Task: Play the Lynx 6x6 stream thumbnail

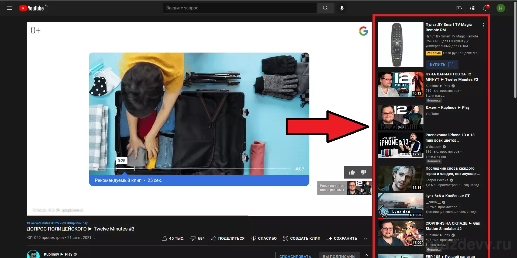Action: coord(401,206)
